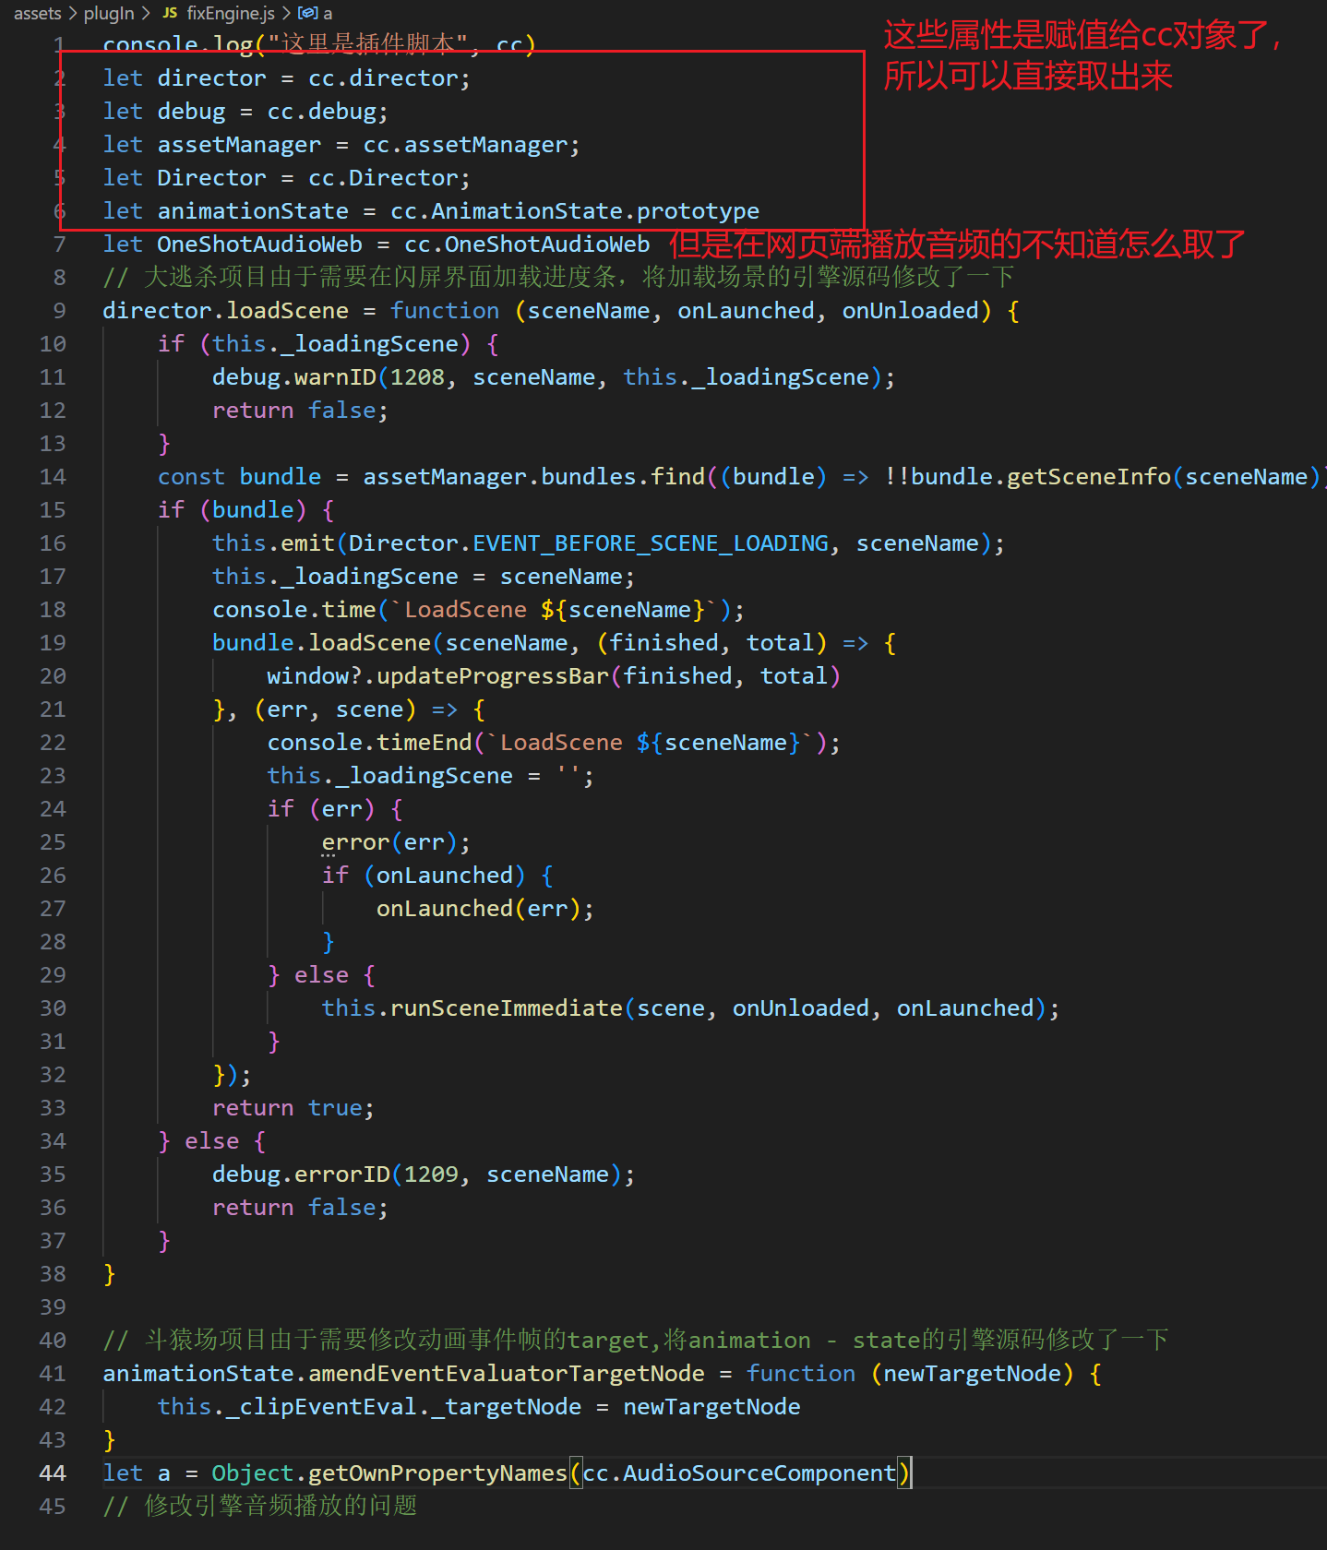Open the 'assets' breadcrumb segment

tap(37, 13)
